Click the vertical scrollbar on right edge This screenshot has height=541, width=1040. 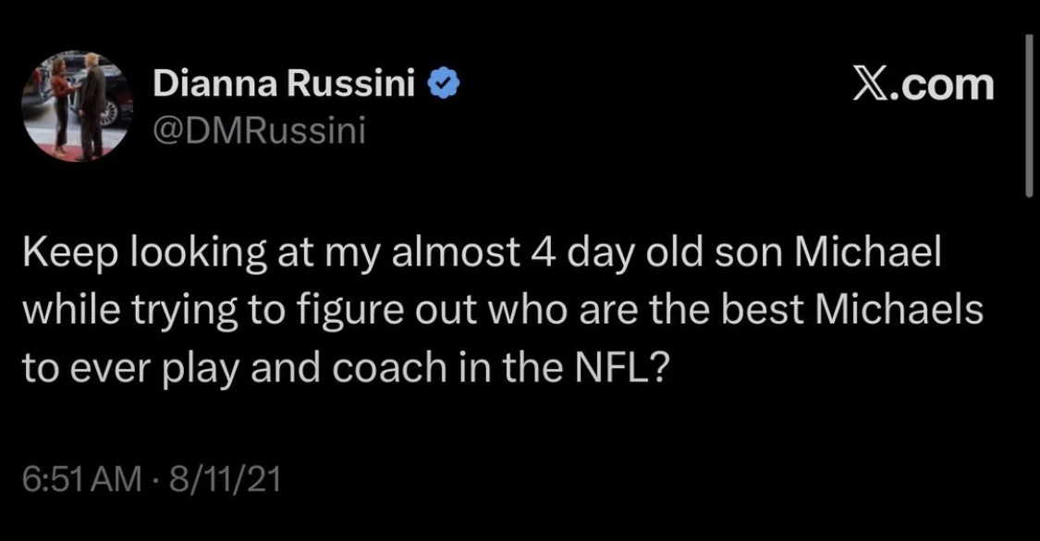[x=1029, y=116]
